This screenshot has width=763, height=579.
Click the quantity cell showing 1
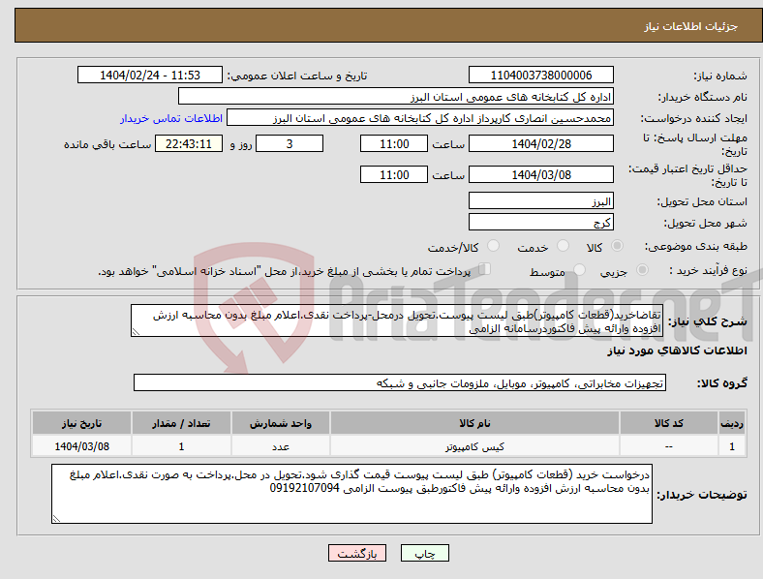[181, 446]
